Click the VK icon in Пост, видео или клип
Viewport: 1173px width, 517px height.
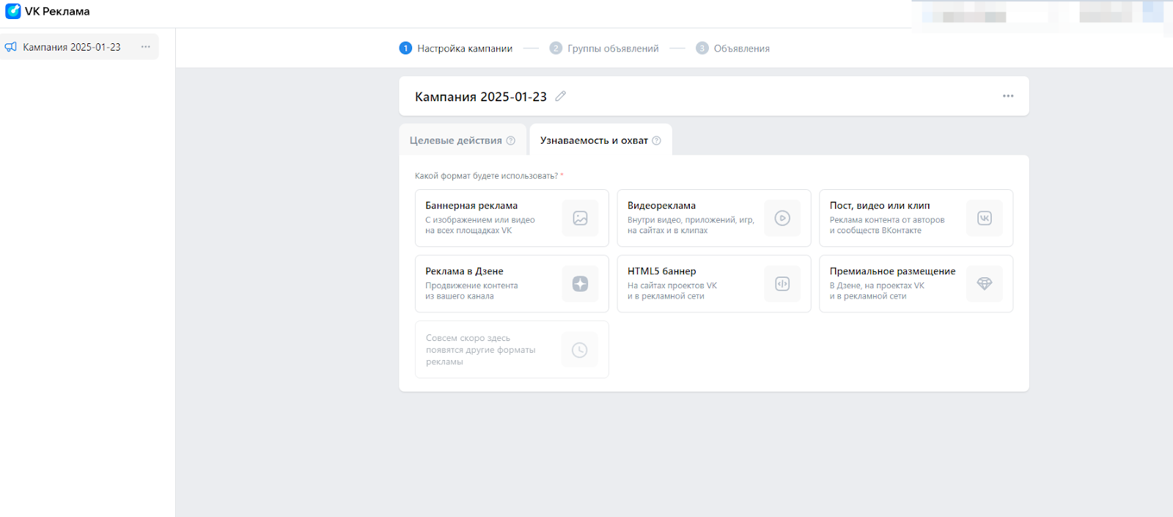click(984, 219)
